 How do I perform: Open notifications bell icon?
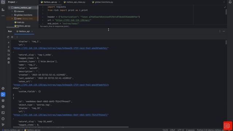[230, 2]
